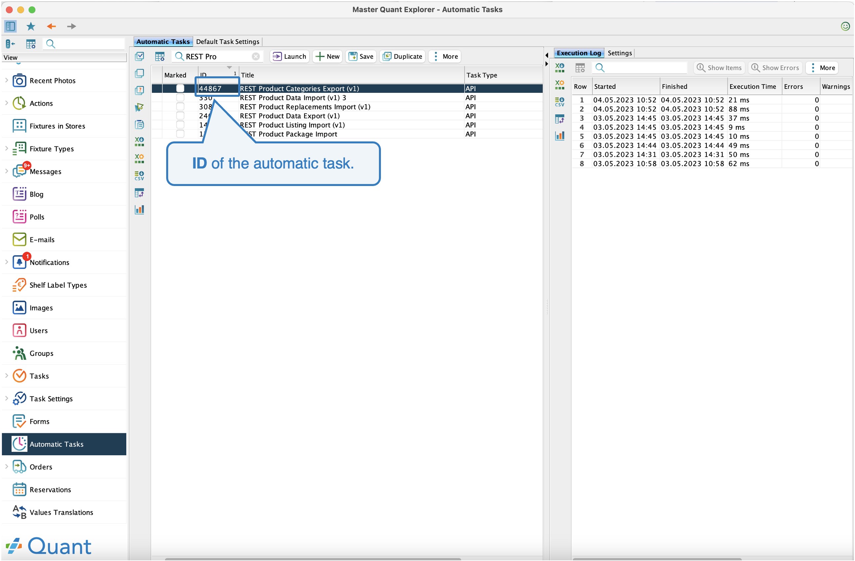Clear the REST Pro search filter

(256, 56)
